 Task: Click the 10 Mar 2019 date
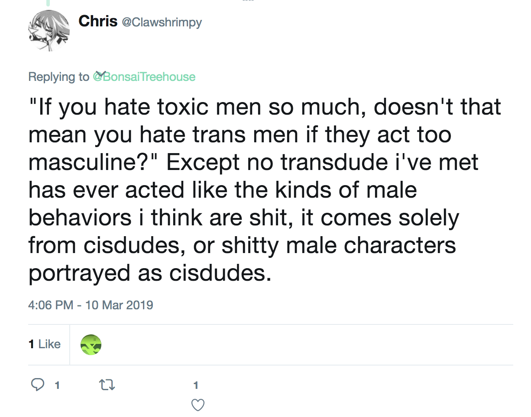120,305
